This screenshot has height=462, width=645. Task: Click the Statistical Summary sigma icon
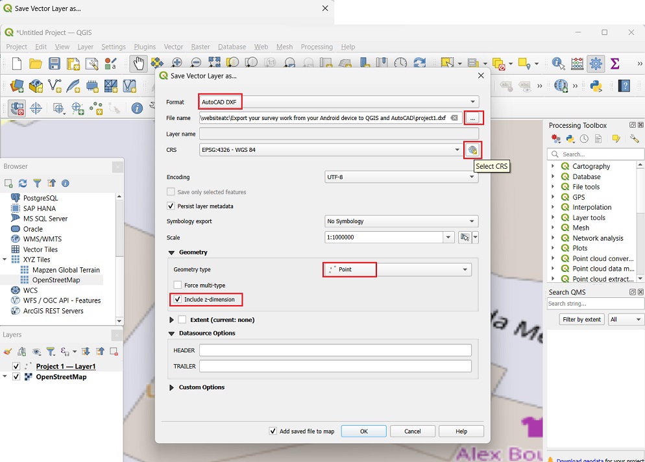(615, 63)
